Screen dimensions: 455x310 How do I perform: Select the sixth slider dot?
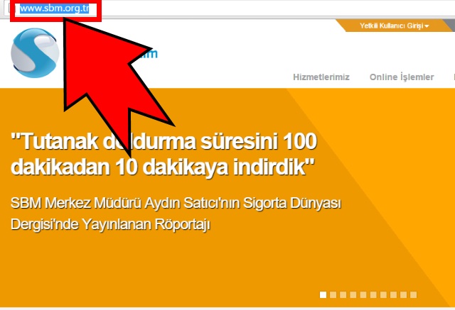pos(373,294)
